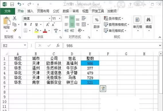Expand the Name Box dropdown

point(25,45)
